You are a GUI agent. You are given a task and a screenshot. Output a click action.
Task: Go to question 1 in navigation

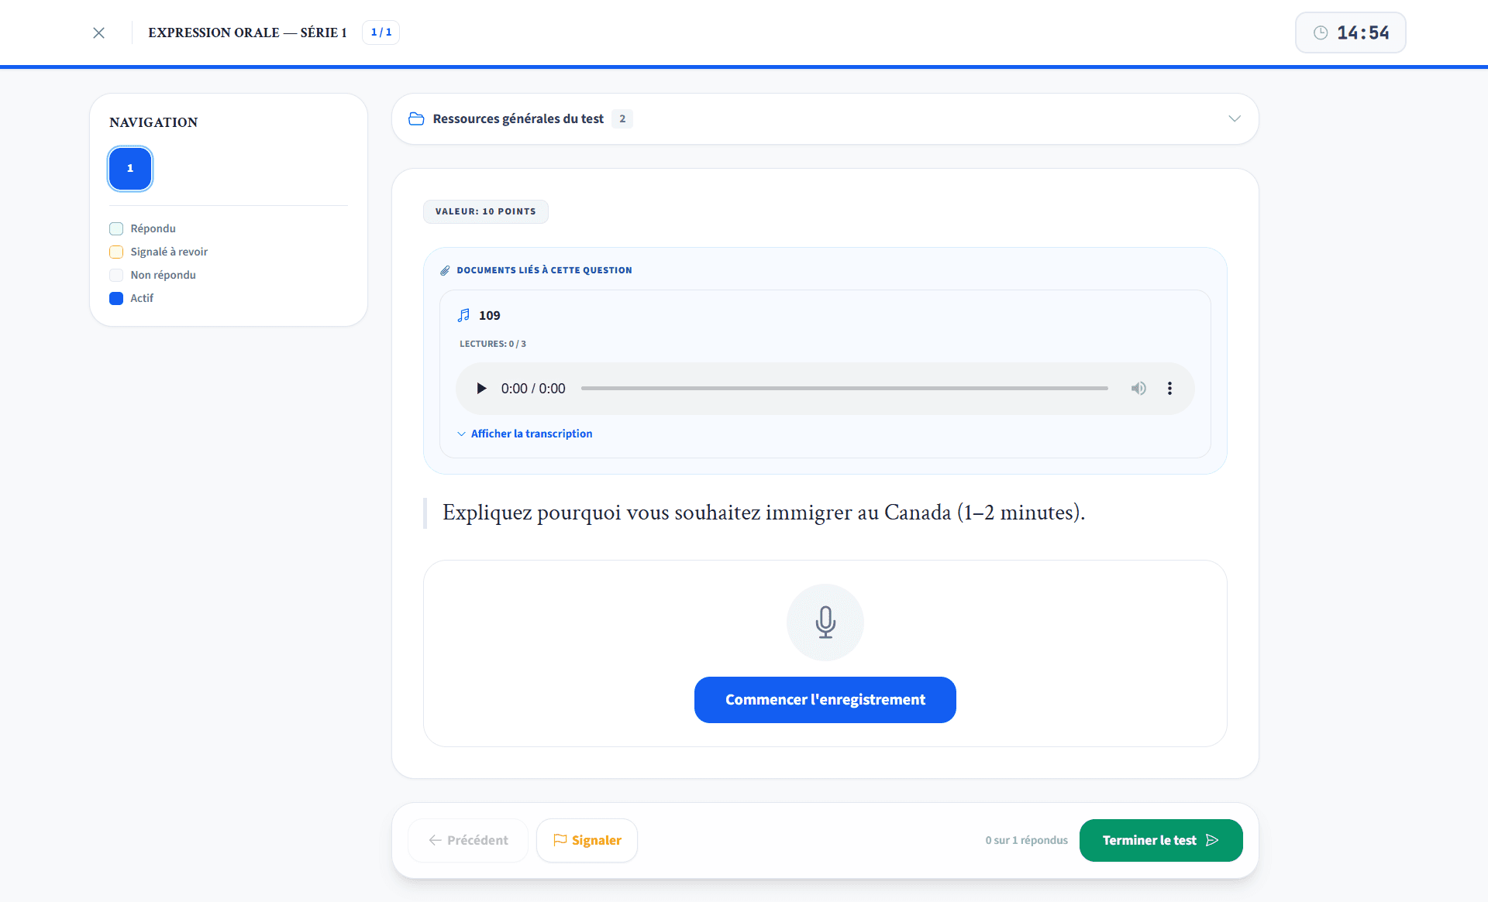tap(130, 168)
